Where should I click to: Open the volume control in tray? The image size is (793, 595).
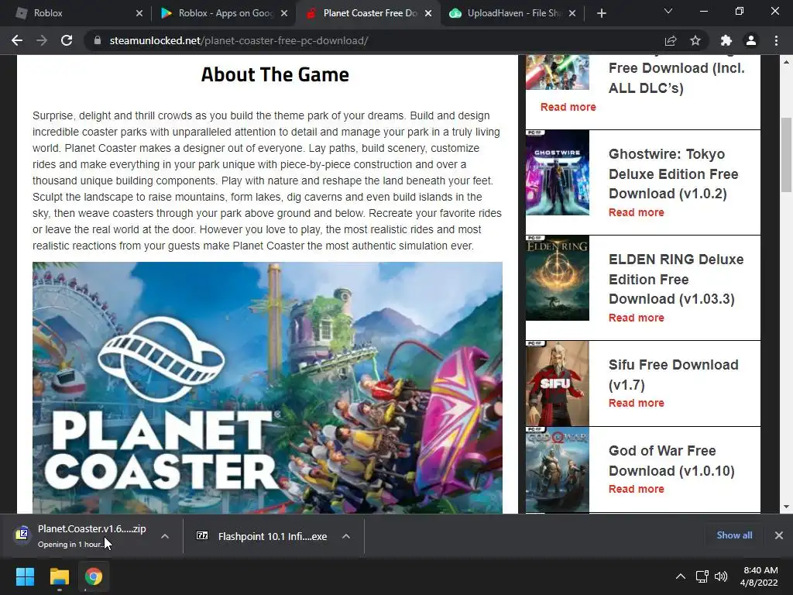pyautogui.click(x=721, y=576)
